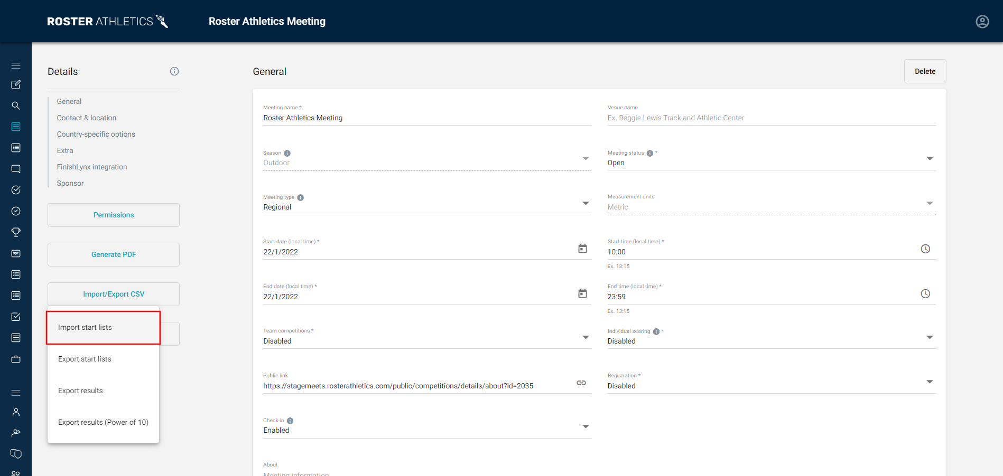Open the Check-in dropdown
The width and height of the screenshot is (1003, 476).
point(585,426)
